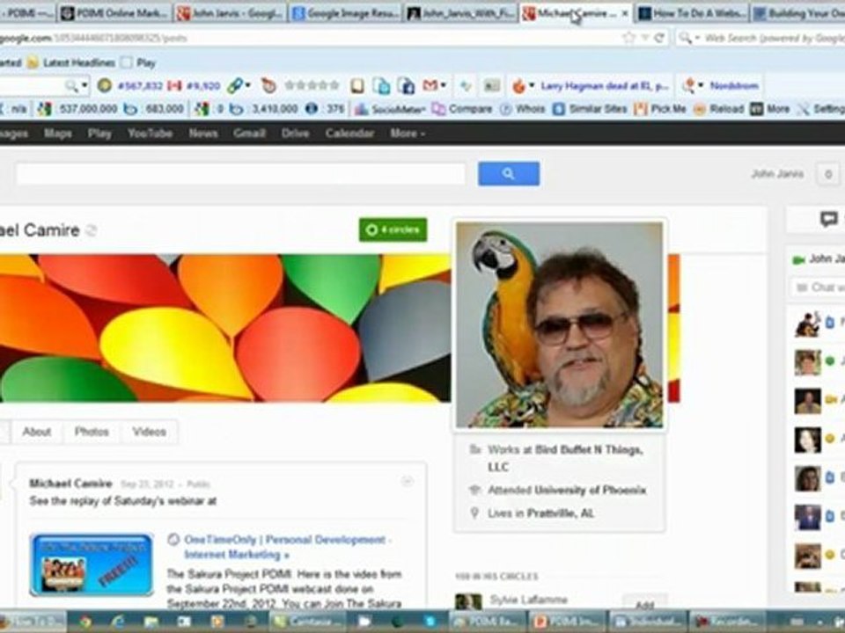Open Skype icon in the taskbar

click(x=430, y=622)
